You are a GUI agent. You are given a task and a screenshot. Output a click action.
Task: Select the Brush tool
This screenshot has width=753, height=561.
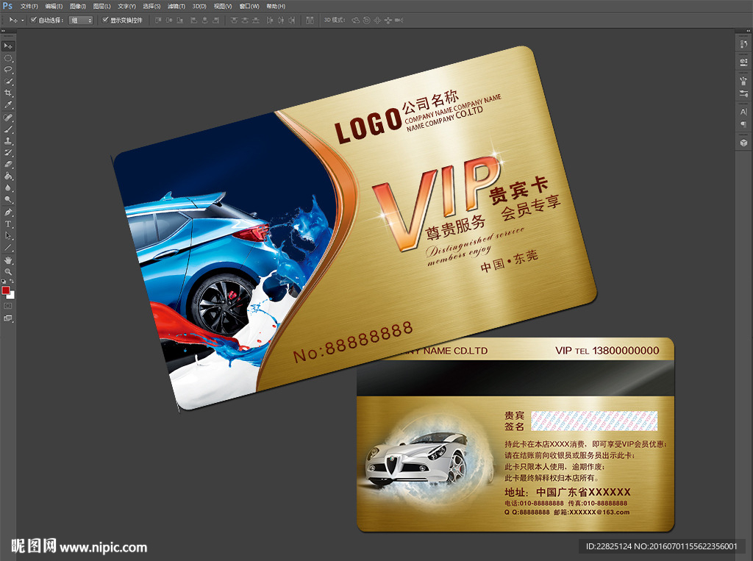pyautogui.click(x=8, y=129)
